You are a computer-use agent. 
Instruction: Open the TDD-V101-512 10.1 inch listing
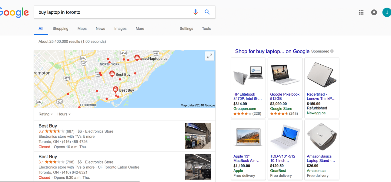pos(282,158)
